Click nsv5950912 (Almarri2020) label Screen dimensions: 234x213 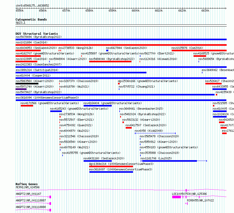point(159,142)
